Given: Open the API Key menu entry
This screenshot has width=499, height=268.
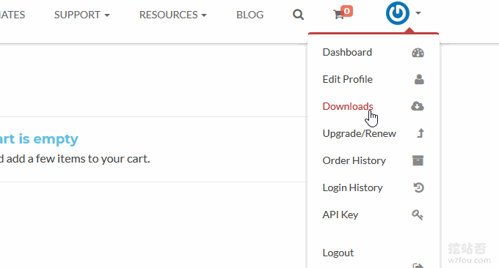Looking at the screenshot, I should (340, 215).
